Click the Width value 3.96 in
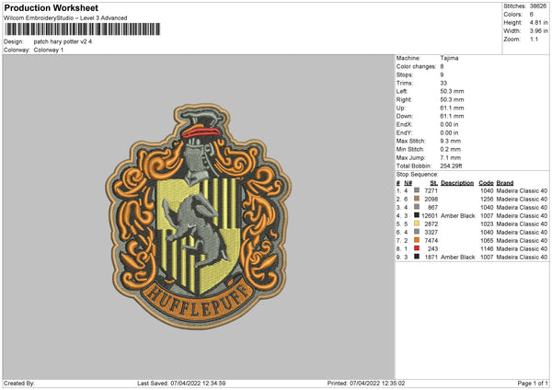This screenshot has width=552, height=390. point(538,31)
